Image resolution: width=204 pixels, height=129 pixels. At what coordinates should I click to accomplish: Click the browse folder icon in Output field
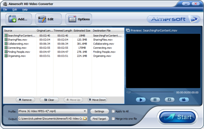pos(85,118)
